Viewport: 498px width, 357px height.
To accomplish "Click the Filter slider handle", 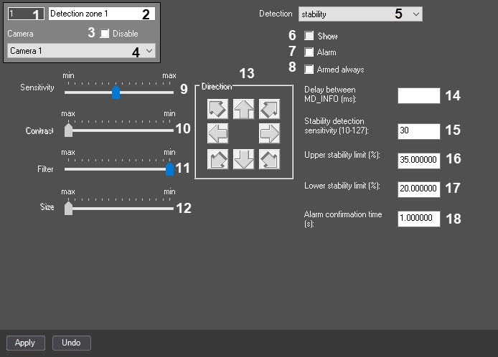I will [x=169, y=169].
